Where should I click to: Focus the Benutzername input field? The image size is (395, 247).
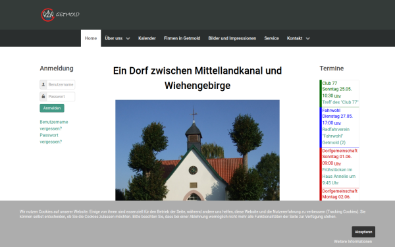click(x=61, y=85)
